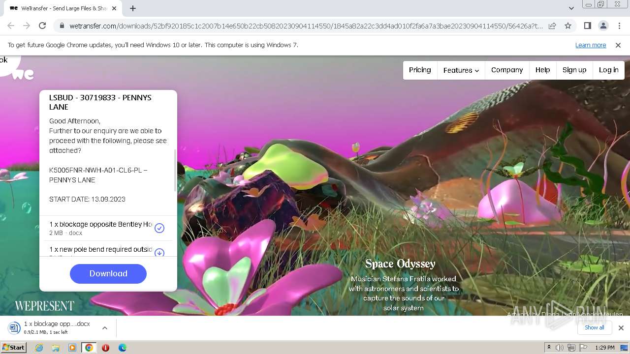630x354 pixels.
Task: Click the downloaded checkmark for blockage opposite file
Action: [x=159, y=228]
